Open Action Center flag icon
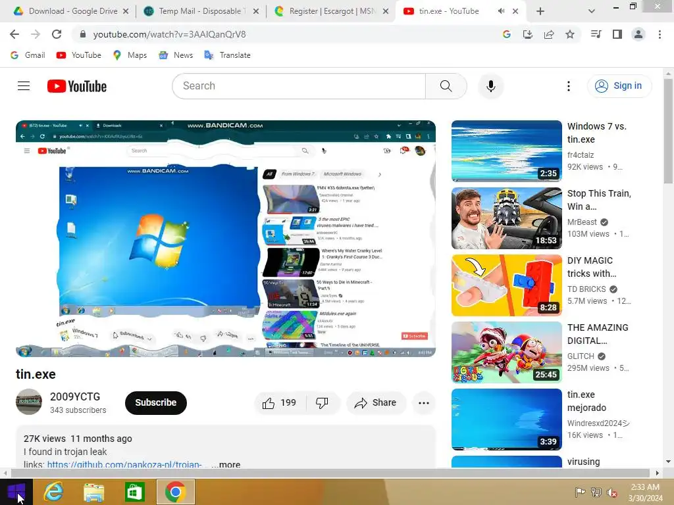The height and width of the screenshot is (505, 674). tap(580, 493)
